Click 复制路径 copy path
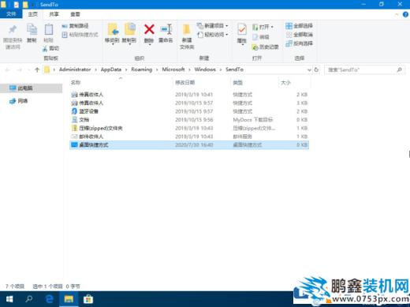The width and height of the screenshot is (410, 307). coord(75,26)
